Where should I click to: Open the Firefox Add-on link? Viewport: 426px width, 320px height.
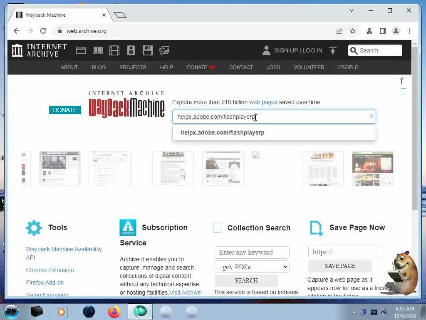click(45, 282)
